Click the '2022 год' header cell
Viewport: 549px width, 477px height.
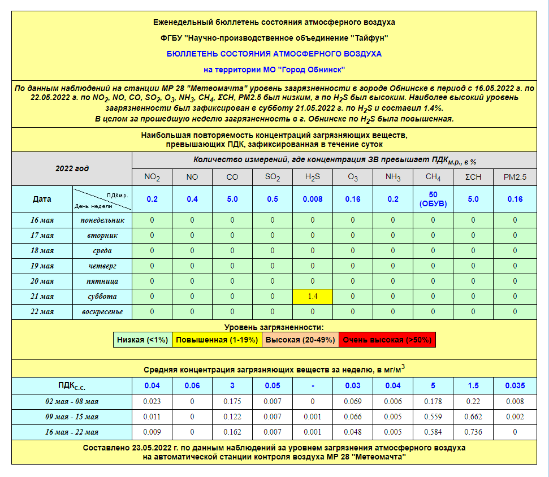tap(72, 168)
